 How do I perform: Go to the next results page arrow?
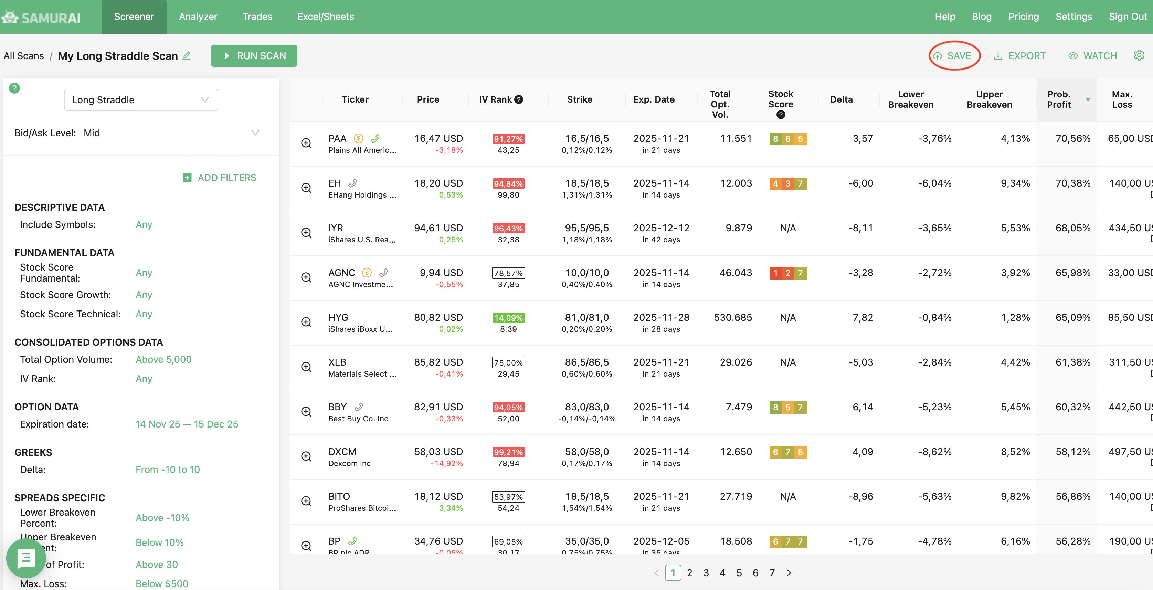(x=789, y=572)
